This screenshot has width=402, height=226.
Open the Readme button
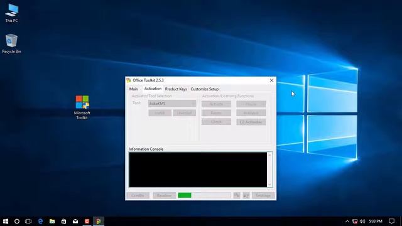pyautogui.click(x=164, y=195)
